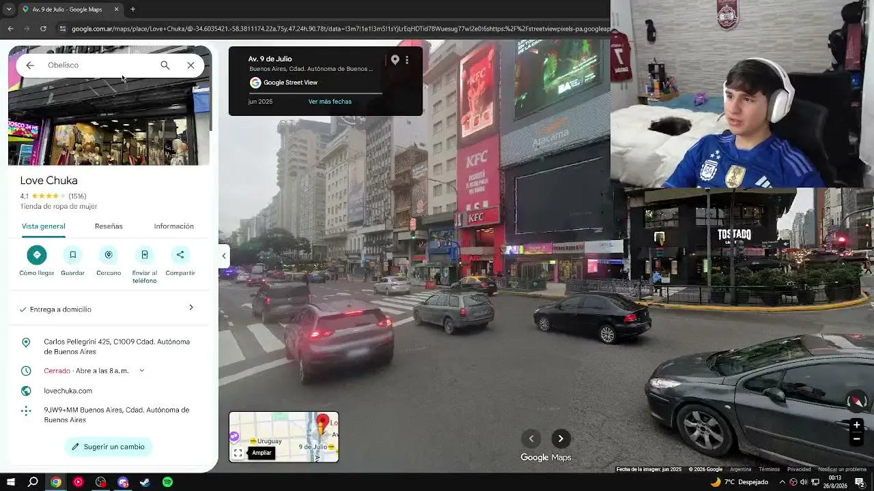
Task: Zoom in with the plus button
Action: click(856, 425)
